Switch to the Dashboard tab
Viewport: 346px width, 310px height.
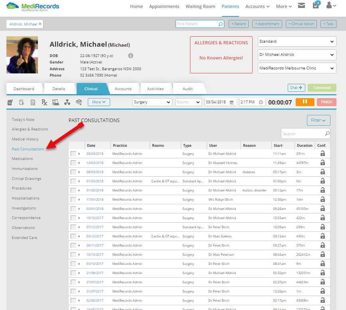click(24, 89)
